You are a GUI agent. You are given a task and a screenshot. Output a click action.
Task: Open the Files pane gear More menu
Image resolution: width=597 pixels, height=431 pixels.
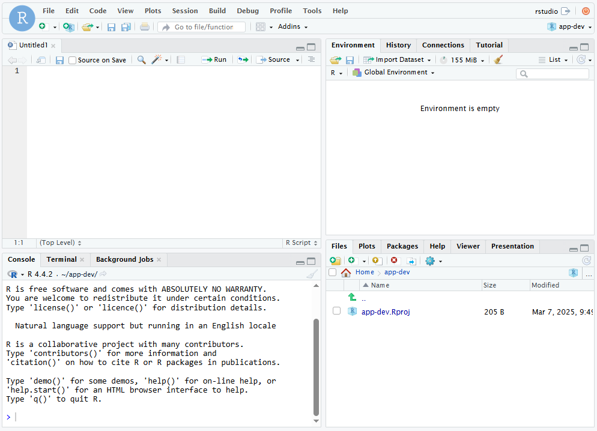click(433, 261)
